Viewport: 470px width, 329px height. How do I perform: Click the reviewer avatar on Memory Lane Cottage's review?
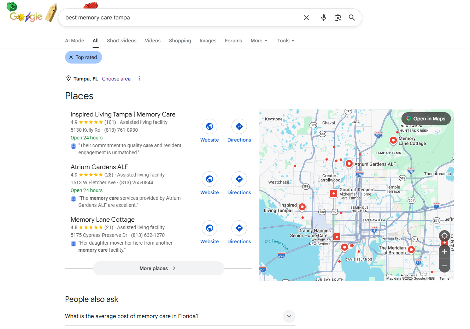pos(74,244)
